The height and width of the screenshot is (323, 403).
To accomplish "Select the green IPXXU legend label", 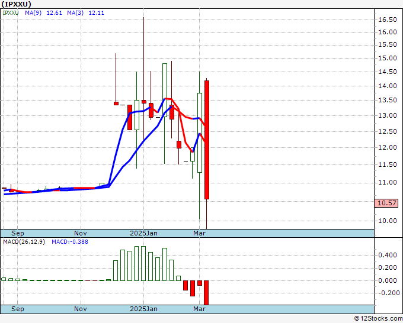I will tap(11, 13).
